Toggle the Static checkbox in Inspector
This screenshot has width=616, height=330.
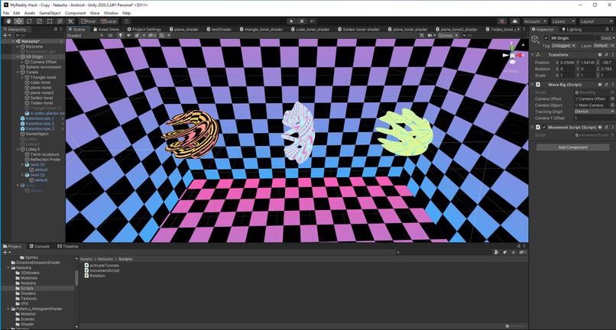[598, 38]
